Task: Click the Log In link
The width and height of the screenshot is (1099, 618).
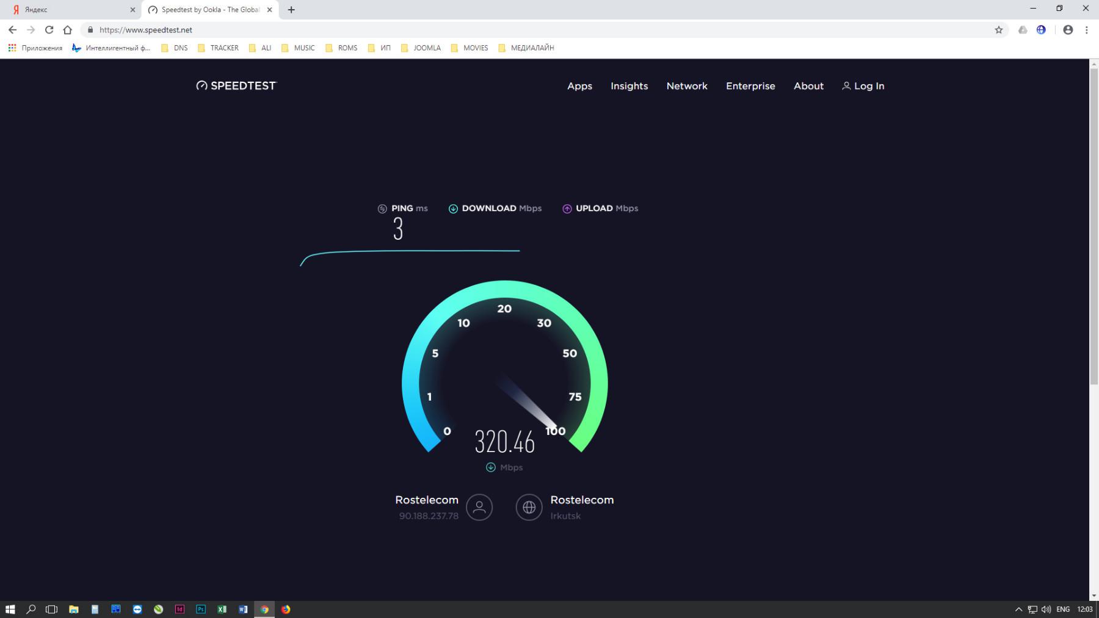Action: tap(863, 86)
